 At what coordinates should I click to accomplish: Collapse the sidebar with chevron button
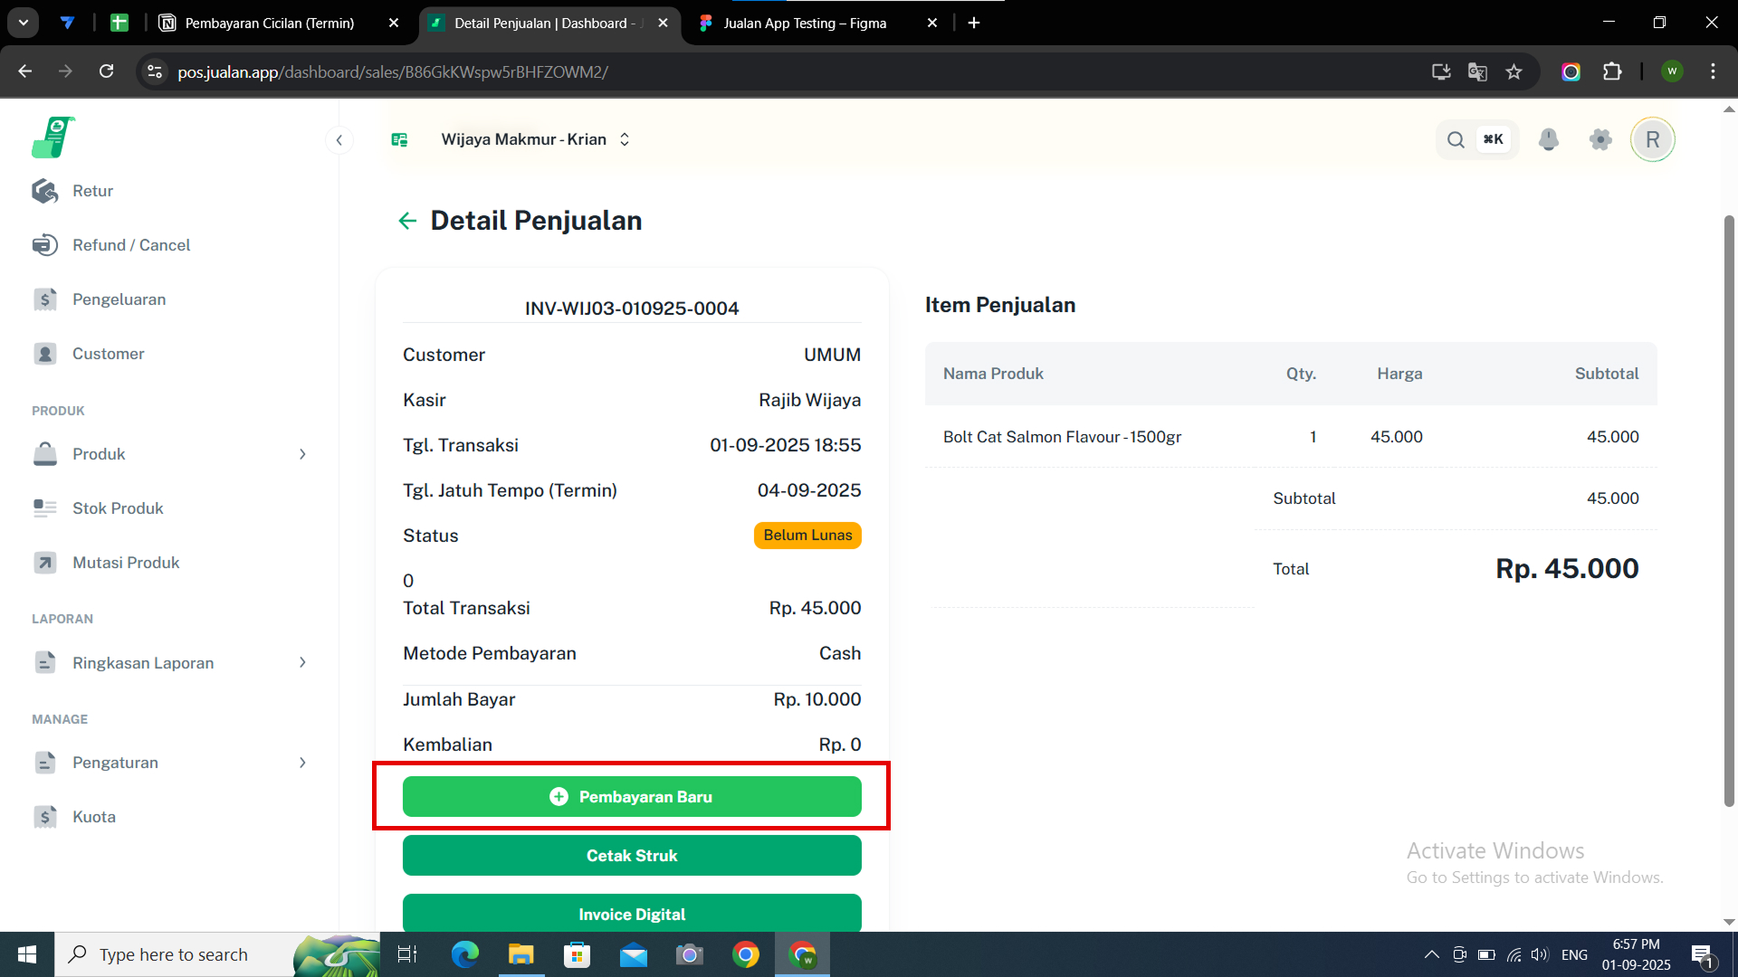point(339,140)
